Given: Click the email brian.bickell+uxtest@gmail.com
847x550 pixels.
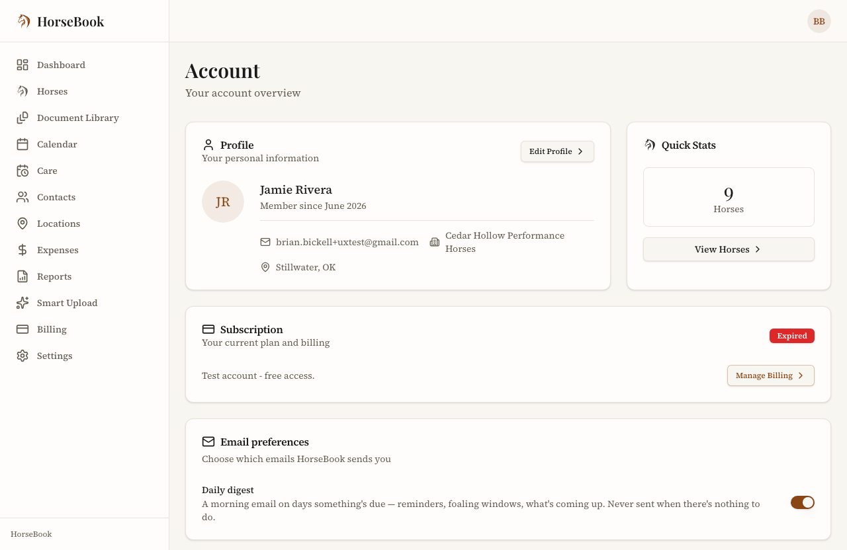Looking at the screenshot, I should (x=347, y=242).
